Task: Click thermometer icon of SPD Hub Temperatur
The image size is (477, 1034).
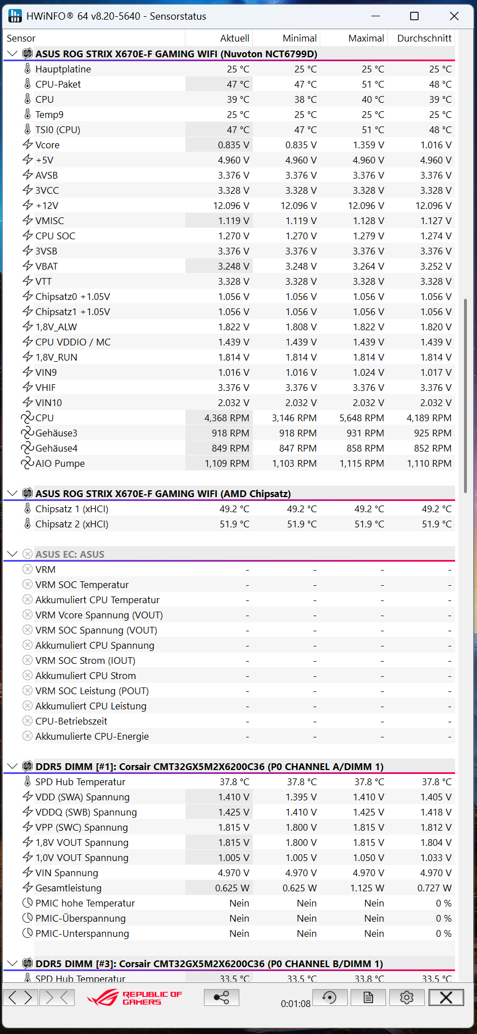Action: click(x=28, y=781)
